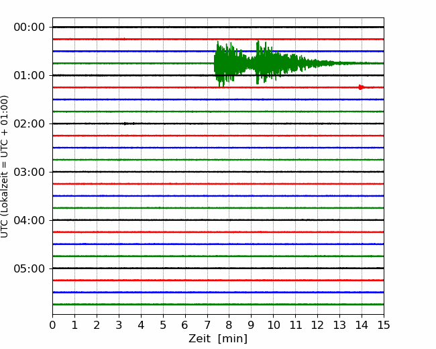
Task: Select x-axis tick label 5
Action: click(x=163, y=325)
